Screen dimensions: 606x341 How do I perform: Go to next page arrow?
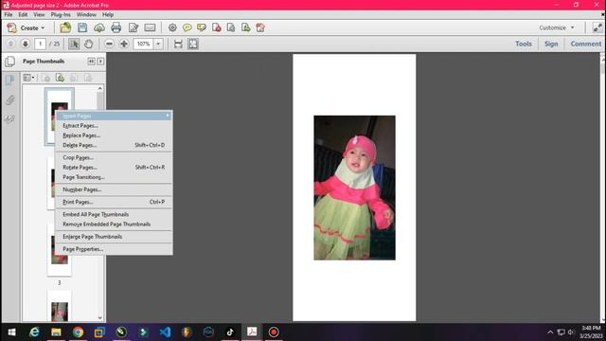coord(26,44)
